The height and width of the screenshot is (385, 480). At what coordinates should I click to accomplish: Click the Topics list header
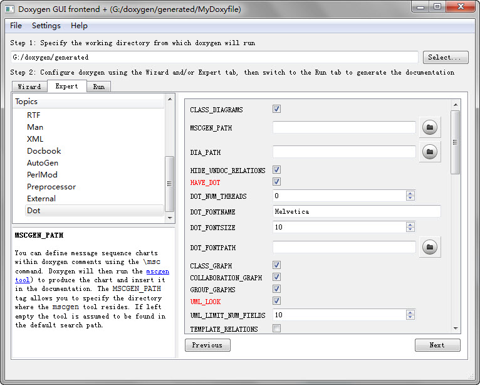pos(89,102)
